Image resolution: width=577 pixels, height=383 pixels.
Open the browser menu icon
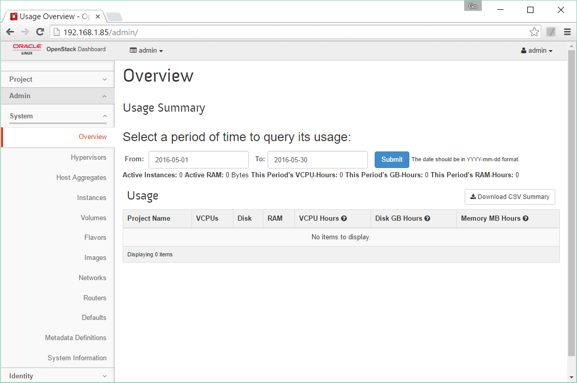[568, 32]
